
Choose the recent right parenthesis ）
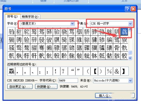102,71
